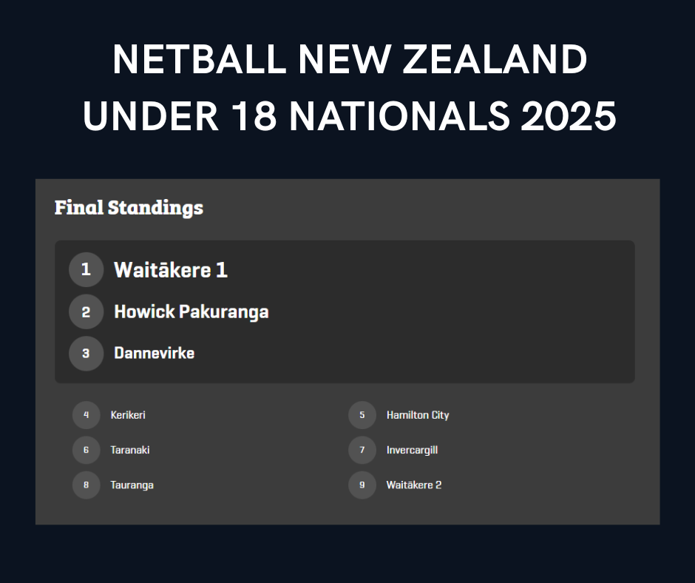Viewport: 695px width, 583px height.
Task: Click the Invercargill team name
Action: coord(413,451)
